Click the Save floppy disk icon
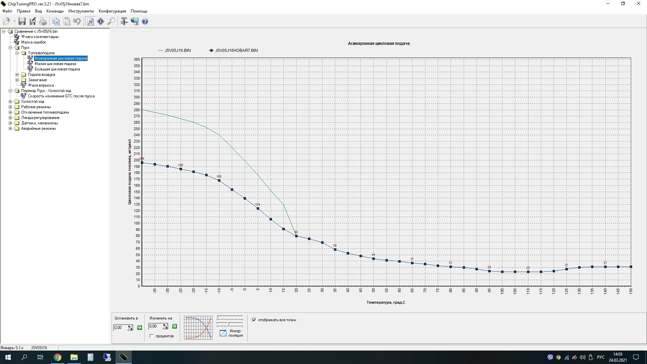 coord(22,22)
